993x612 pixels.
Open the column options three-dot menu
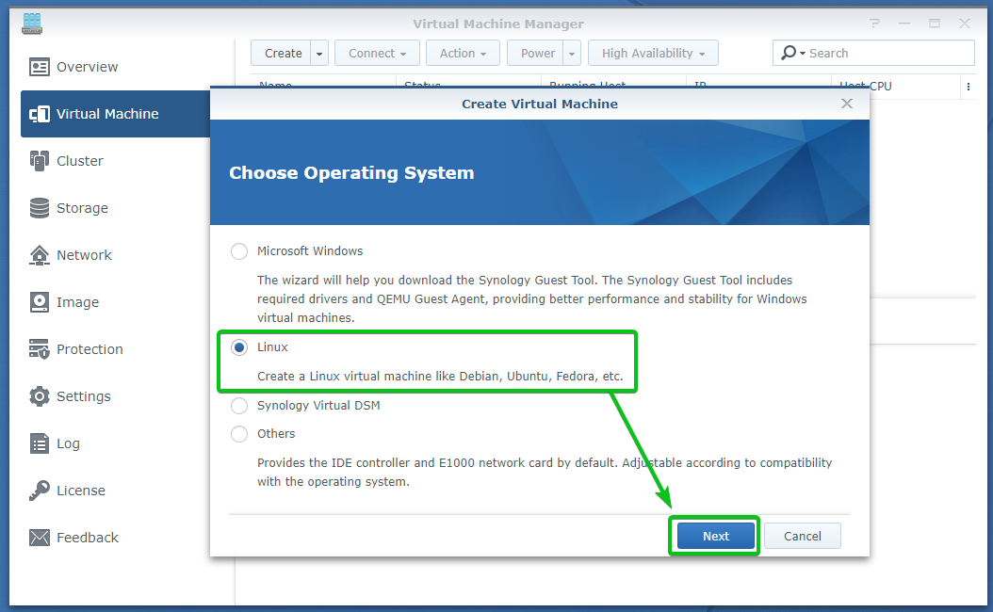969,87
